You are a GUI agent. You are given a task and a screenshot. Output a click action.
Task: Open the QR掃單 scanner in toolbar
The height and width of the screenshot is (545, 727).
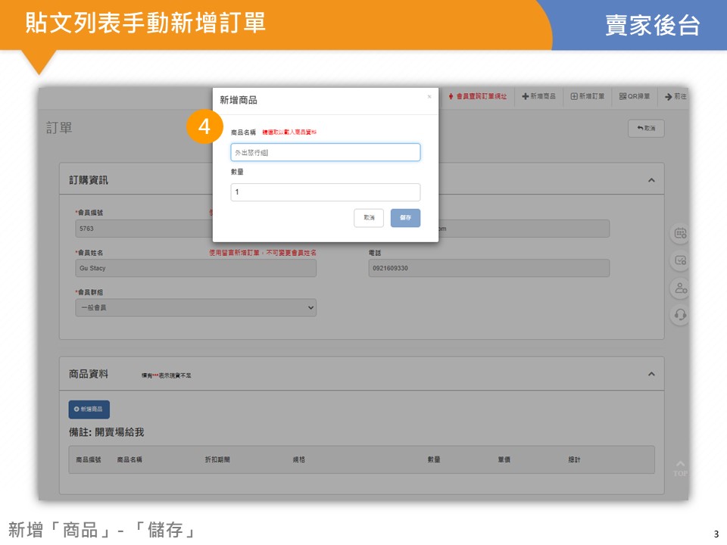point(635,97)
